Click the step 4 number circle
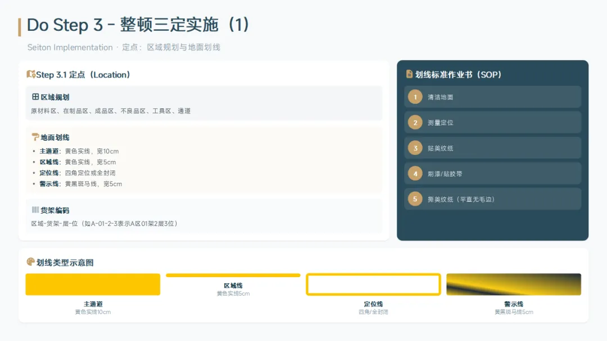The height and width of the screenshot is (341, 607). pos(415,173)
